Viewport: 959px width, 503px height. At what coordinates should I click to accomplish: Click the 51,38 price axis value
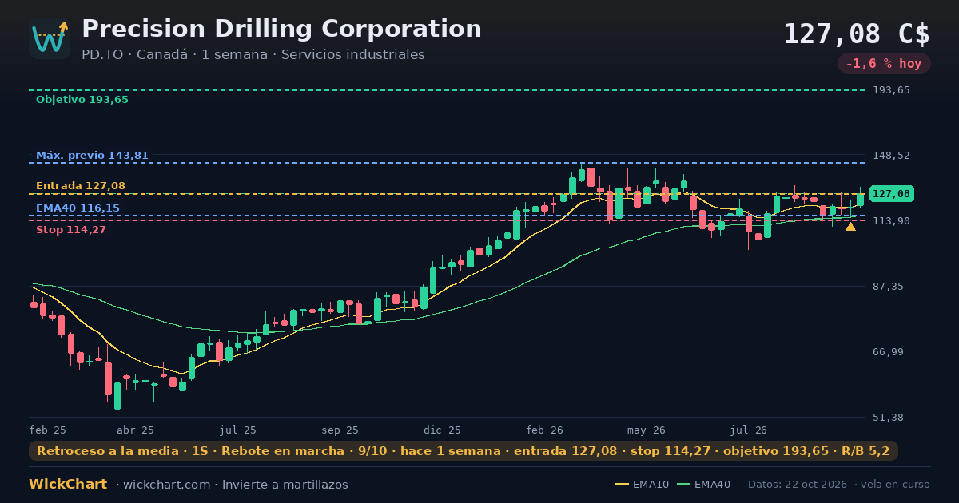point(889,418)
